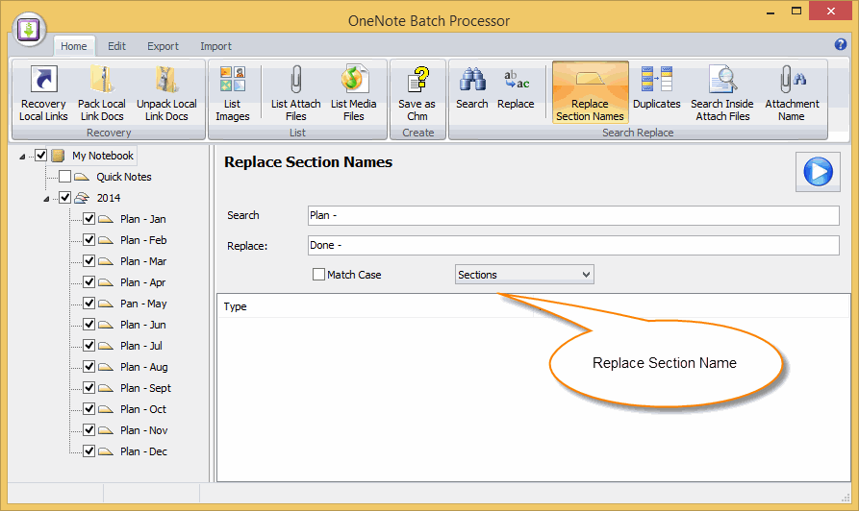Open the Attachment Name tool

792,93
